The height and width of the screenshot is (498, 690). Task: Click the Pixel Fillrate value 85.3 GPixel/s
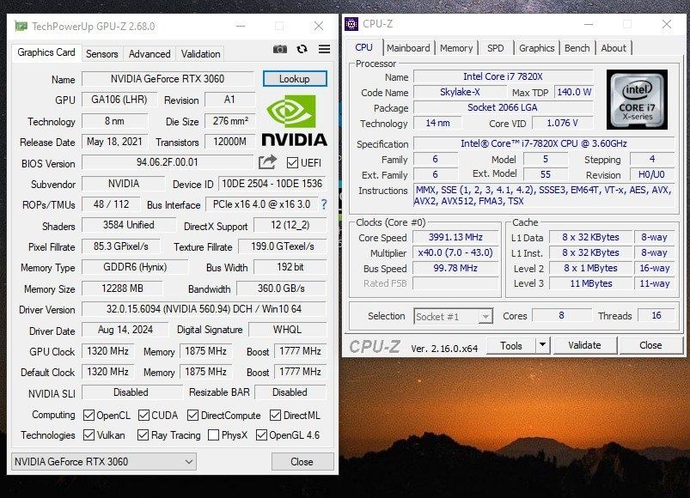tap(120, 246)
